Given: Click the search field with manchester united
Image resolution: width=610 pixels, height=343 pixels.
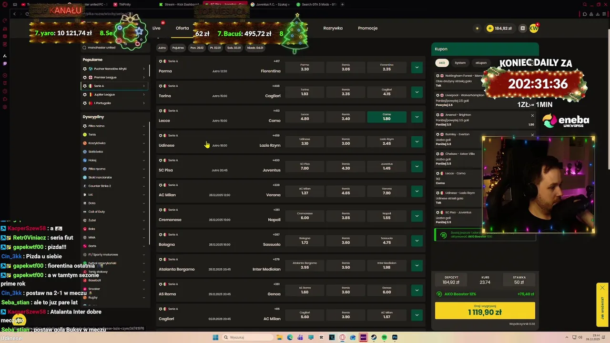Looking at the screenshot, I should 115,48.
